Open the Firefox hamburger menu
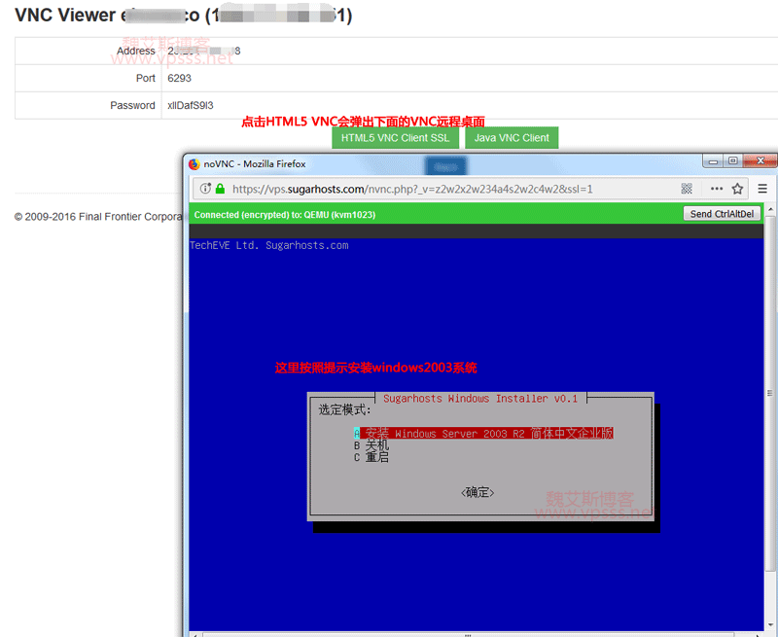This screenshot has width=778, height=637. click(x=762, y=189)
